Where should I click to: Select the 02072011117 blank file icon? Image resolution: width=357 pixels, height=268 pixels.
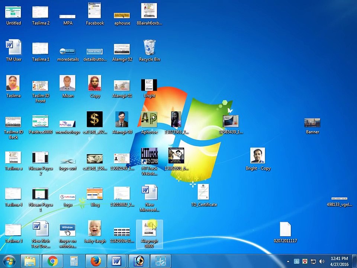click(x=285, y=229)
